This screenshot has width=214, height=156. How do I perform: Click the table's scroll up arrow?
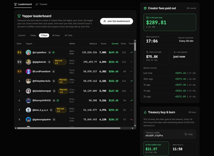pos(135,41)
